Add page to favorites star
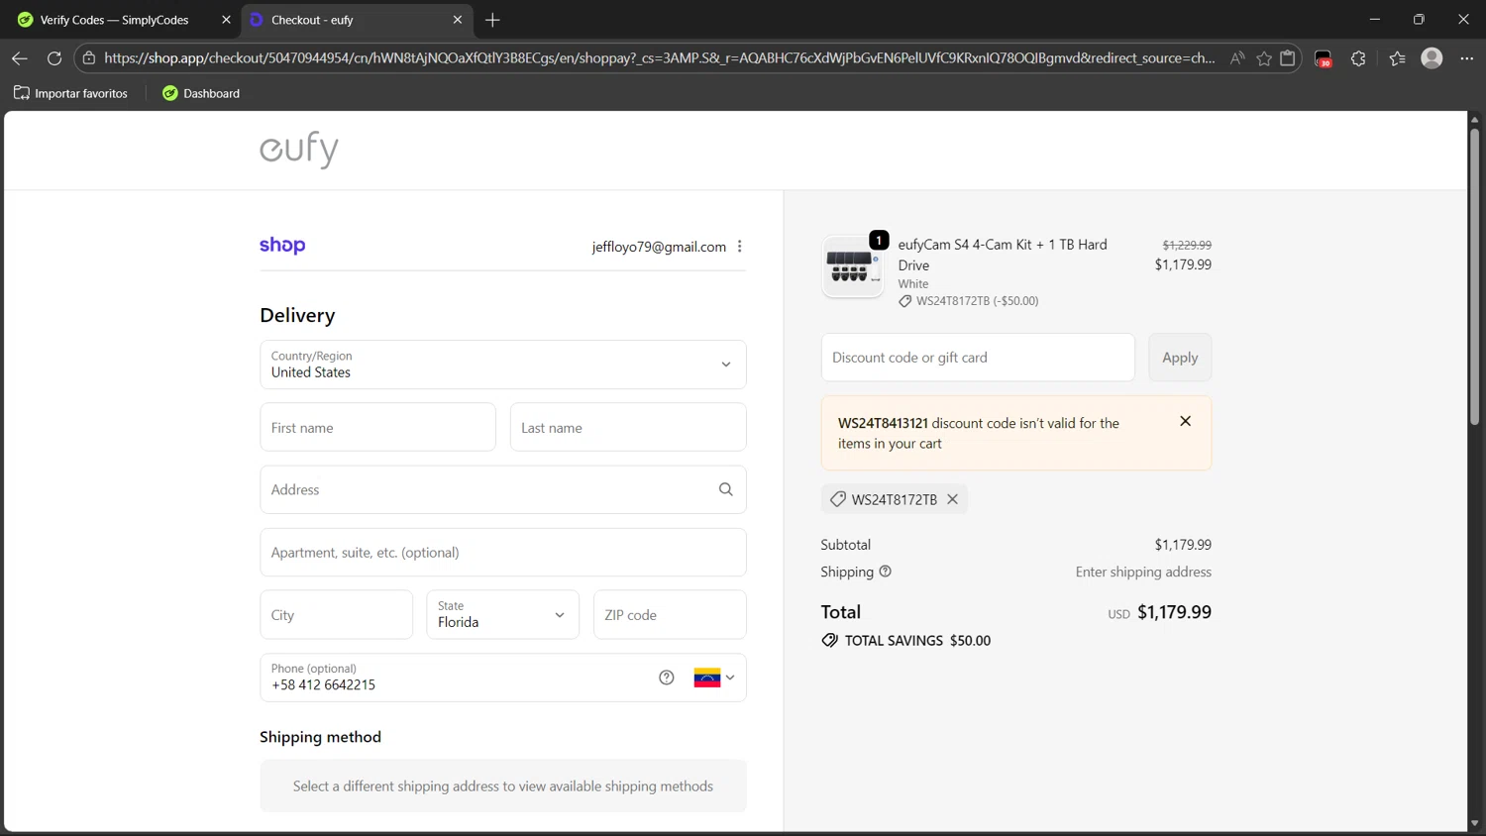Screen dimensions: 1486x836 tap(1264, 58)
